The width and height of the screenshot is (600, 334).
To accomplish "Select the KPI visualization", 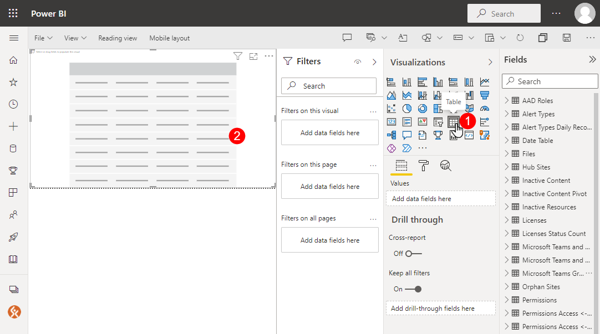I will click(x=422, y=122).
